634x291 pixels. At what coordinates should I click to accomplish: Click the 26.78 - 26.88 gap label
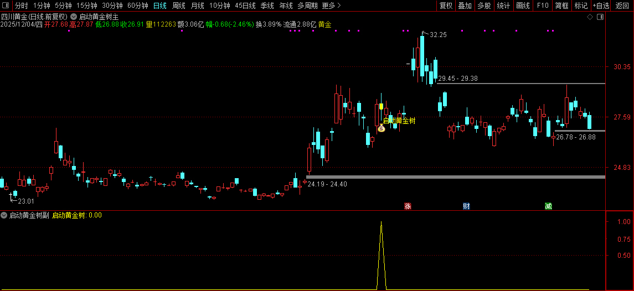pos(576,137)
